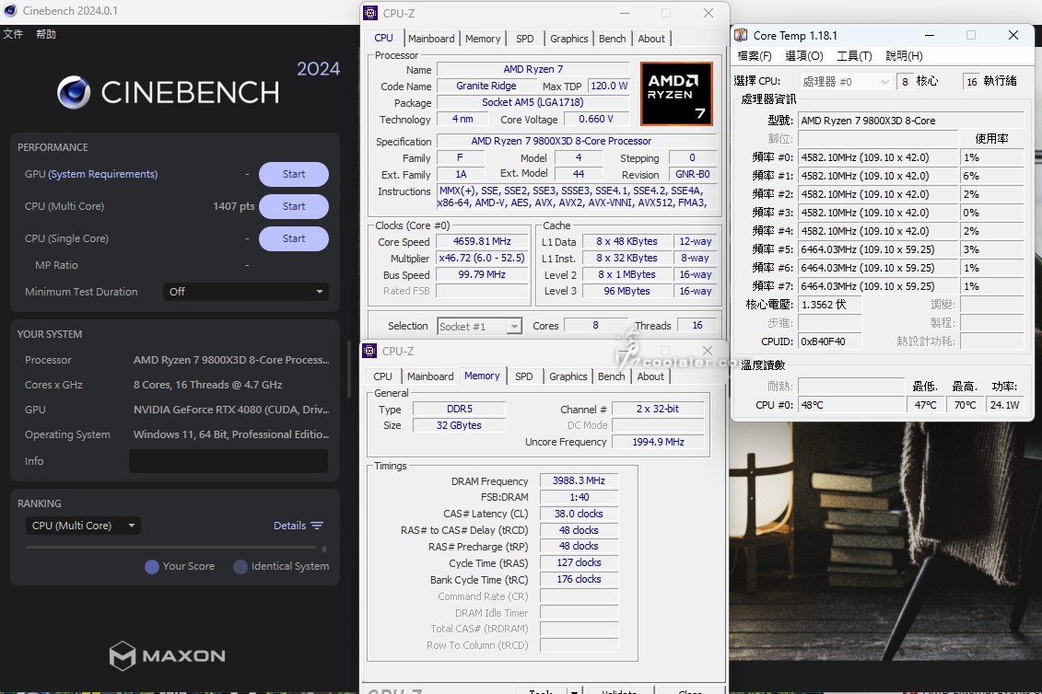Open Core Temp 說明(H) menu
This screenshot has width=1042, height=694.
pyautogui.click(x=904, y=56)
